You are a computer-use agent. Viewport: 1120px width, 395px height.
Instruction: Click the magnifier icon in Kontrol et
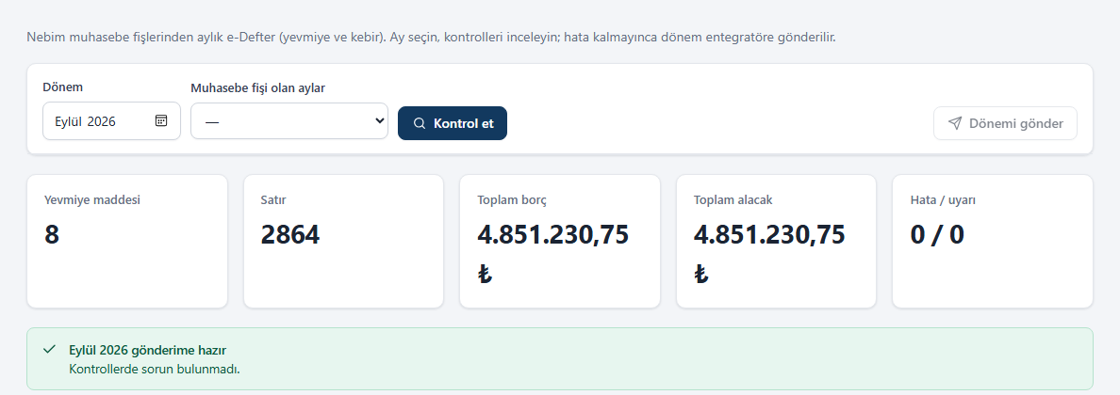point(420,123)
